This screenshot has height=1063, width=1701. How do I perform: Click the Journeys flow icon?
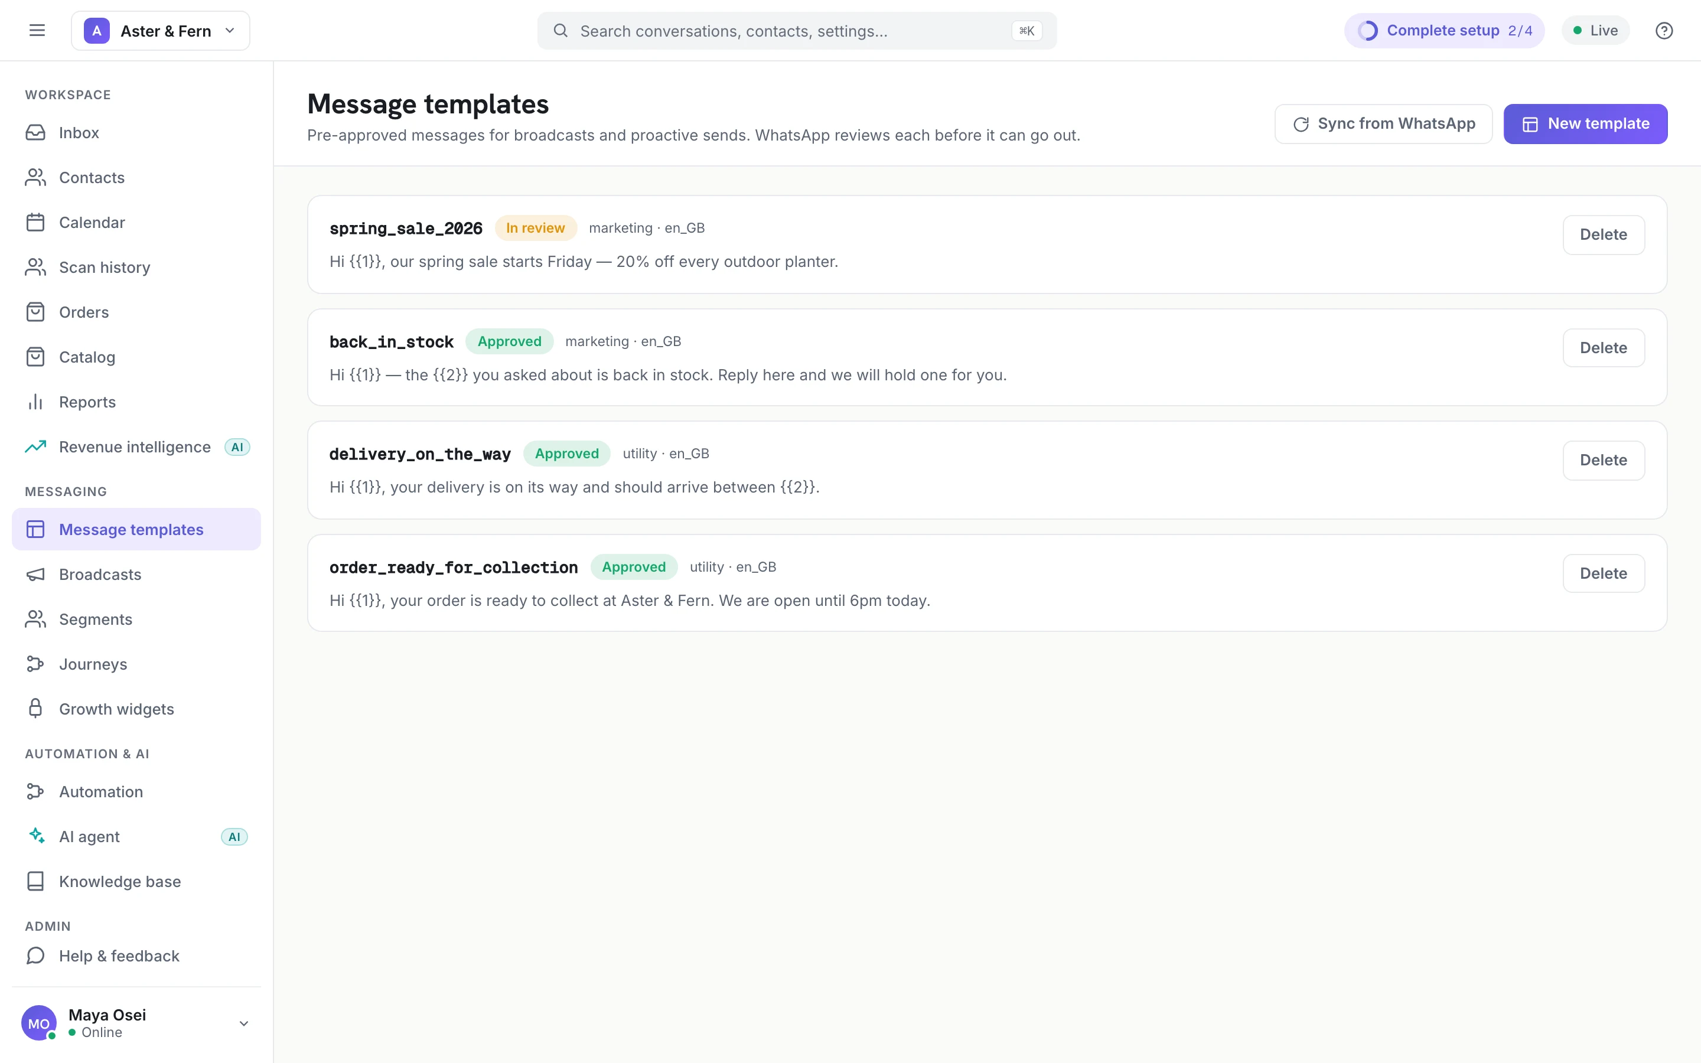pyautogui.click(x=35, y=664)
